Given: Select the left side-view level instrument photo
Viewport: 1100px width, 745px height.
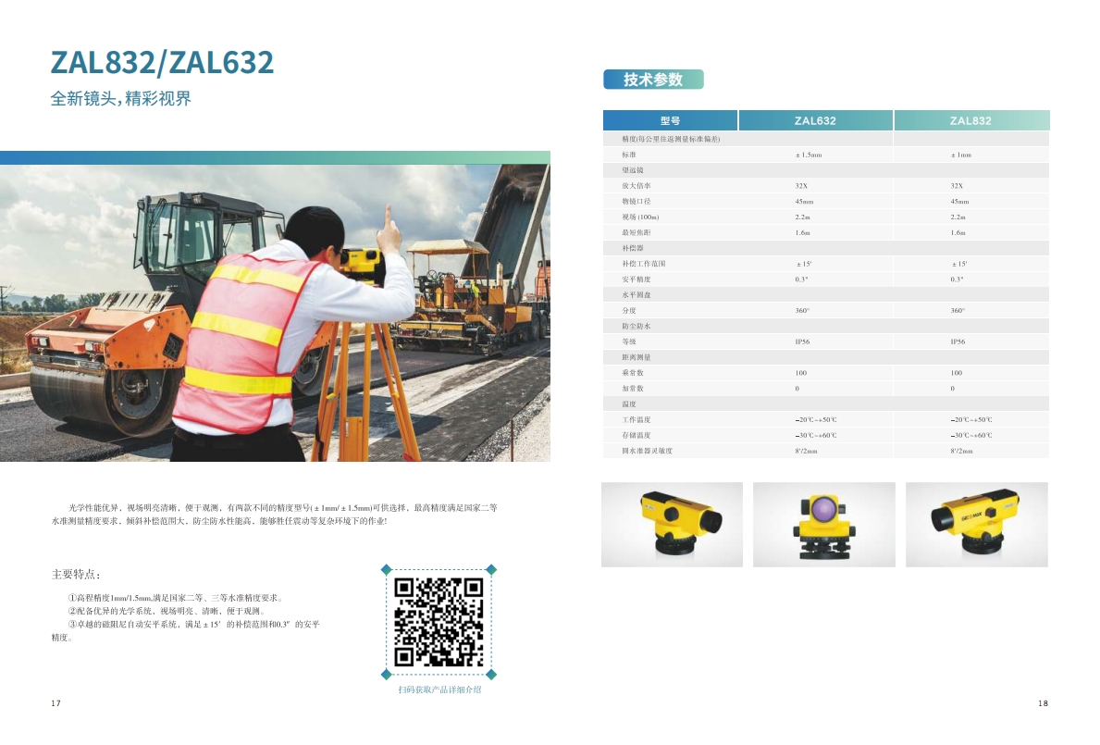Looking at the screenshot, I should click(672, 524).
